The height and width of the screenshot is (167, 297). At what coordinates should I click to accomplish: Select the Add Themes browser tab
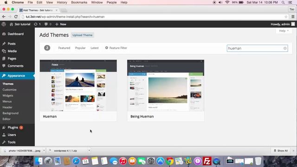coord(38,10)
